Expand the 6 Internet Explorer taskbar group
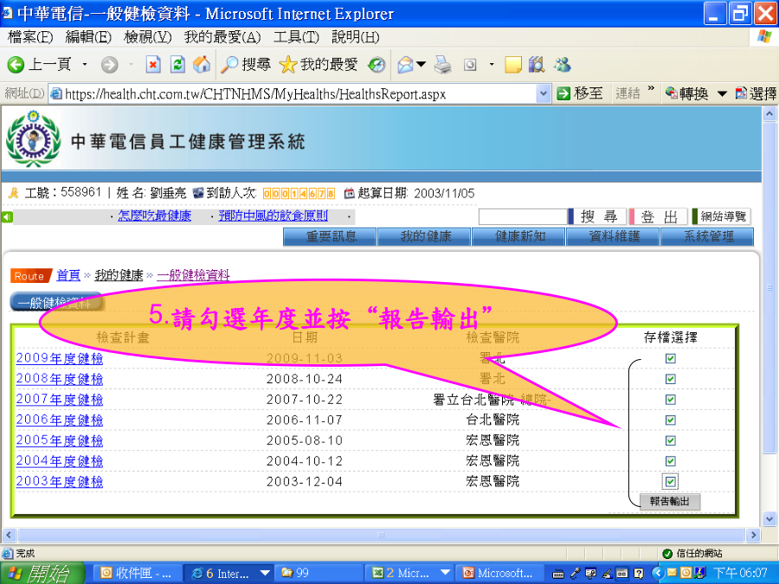Viewport: 779px width, 584px height. [x=266, y=573]
